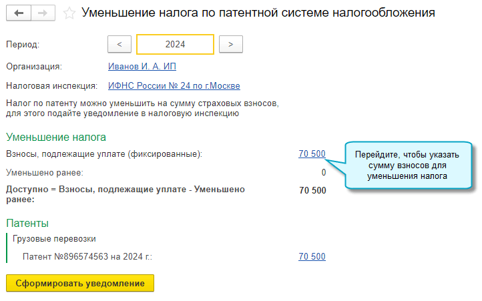Click the blue hint tooltip callout

[410, 165]
